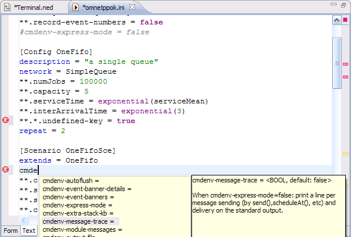
Task: Click the cmdenv-message-trace documentation tooltip
Action: click(269, 206)
